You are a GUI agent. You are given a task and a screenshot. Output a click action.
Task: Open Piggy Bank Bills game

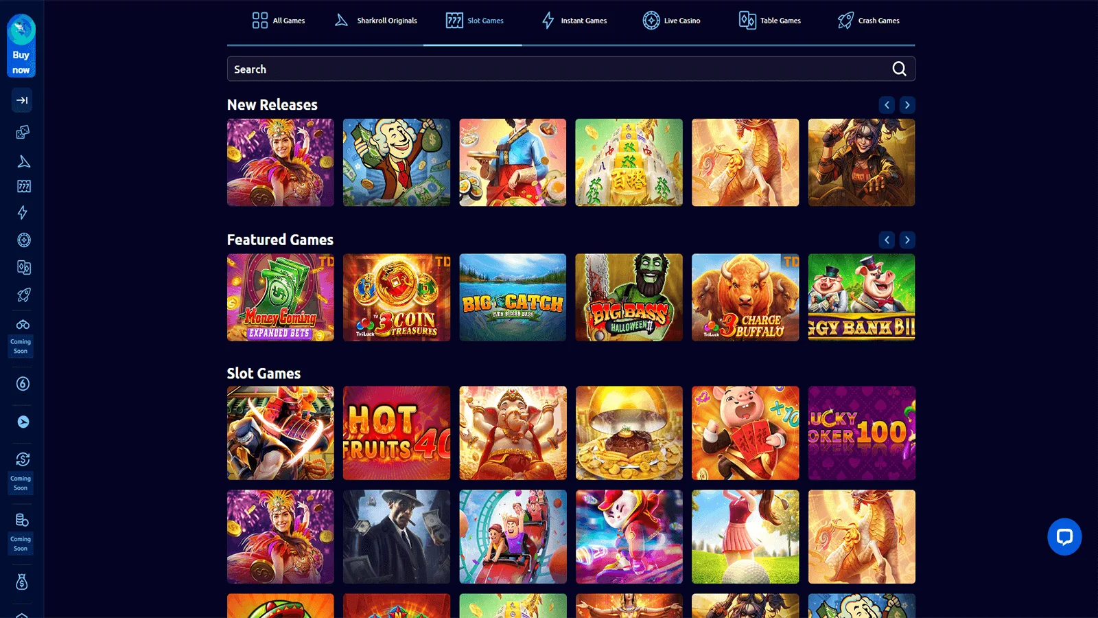pos(861,297)
